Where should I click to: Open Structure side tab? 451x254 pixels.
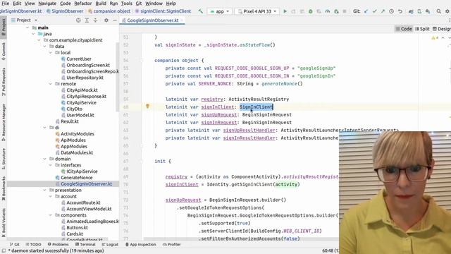4,158
